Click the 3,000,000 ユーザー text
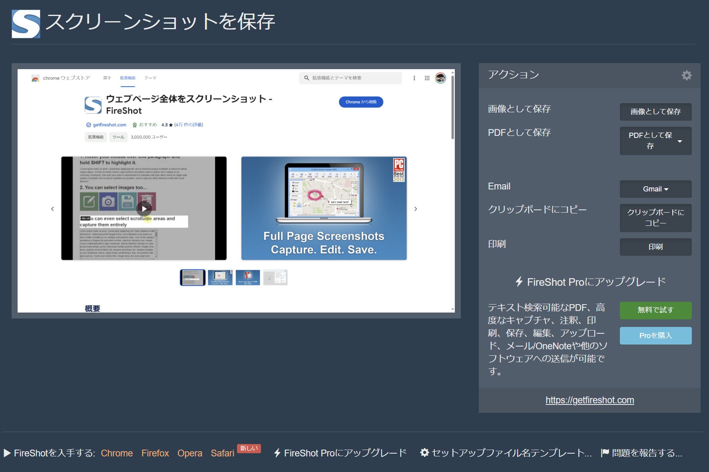Viewport: 709px width, 472px height. click(149, 137)
